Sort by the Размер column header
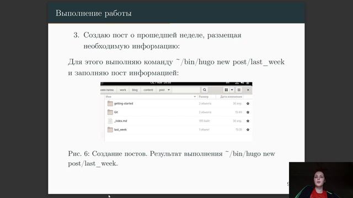Viewport: 353px width, 198px height. (x=207, y=97)
